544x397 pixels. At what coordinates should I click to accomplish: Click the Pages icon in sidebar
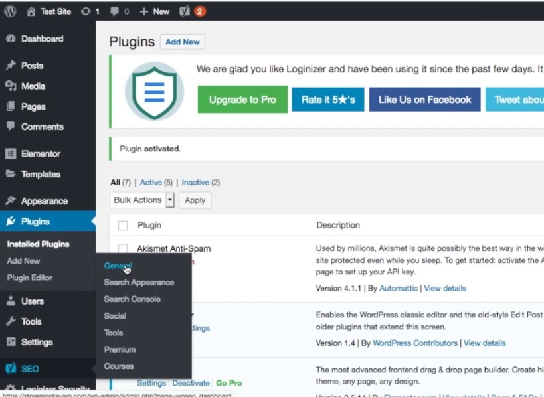pos(11,106)
